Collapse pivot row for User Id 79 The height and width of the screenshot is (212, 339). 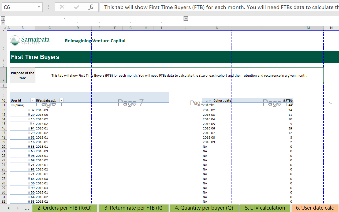pos(29,133)
